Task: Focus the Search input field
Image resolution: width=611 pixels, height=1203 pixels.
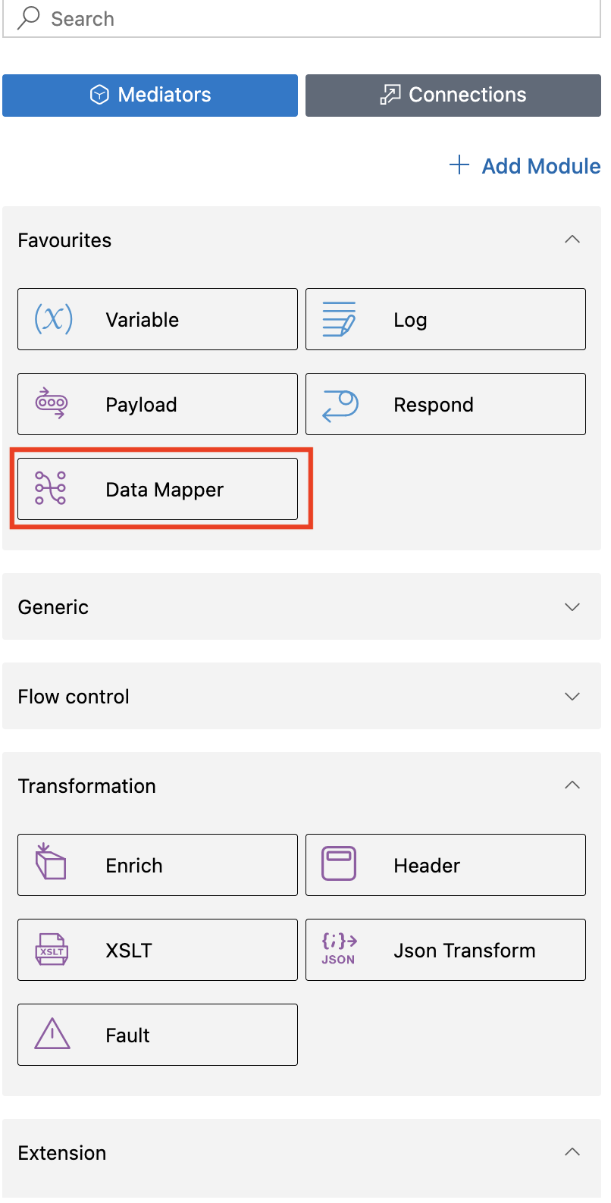Action: [x=302, y=18]
